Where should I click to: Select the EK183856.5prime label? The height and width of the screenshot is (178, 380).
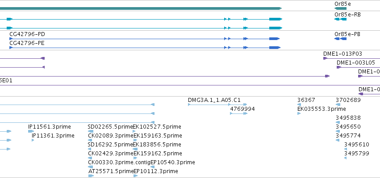pos(157,145)
